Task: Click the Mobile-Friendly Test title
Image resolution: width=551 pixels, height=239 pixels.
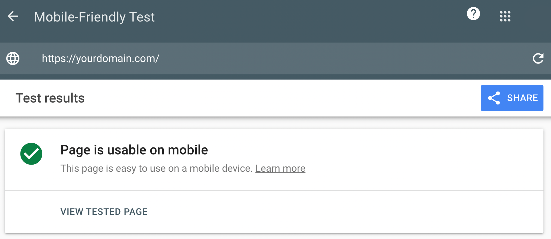Action: coord(94,17)
